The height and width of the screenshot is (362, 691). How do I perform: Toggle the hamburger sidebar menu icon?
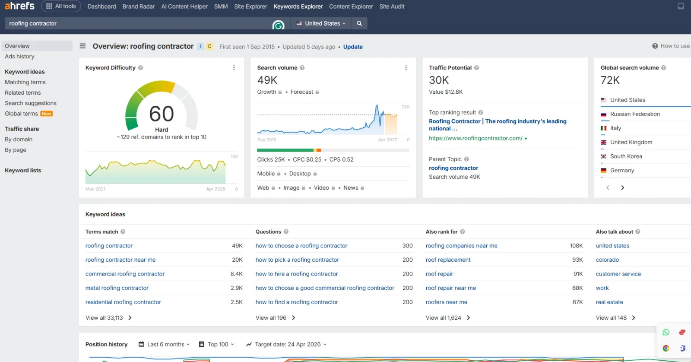coord(82,46)
